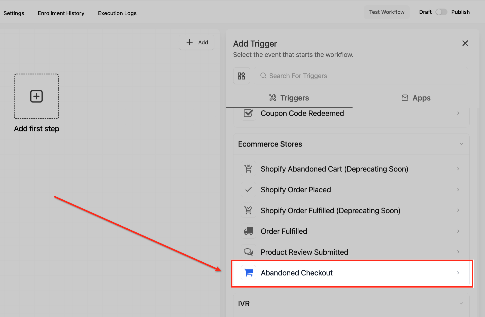Viewport: 485px width, 317px height.
Task: Click the Add first step plus icon
Action: [x=37, y=96]
